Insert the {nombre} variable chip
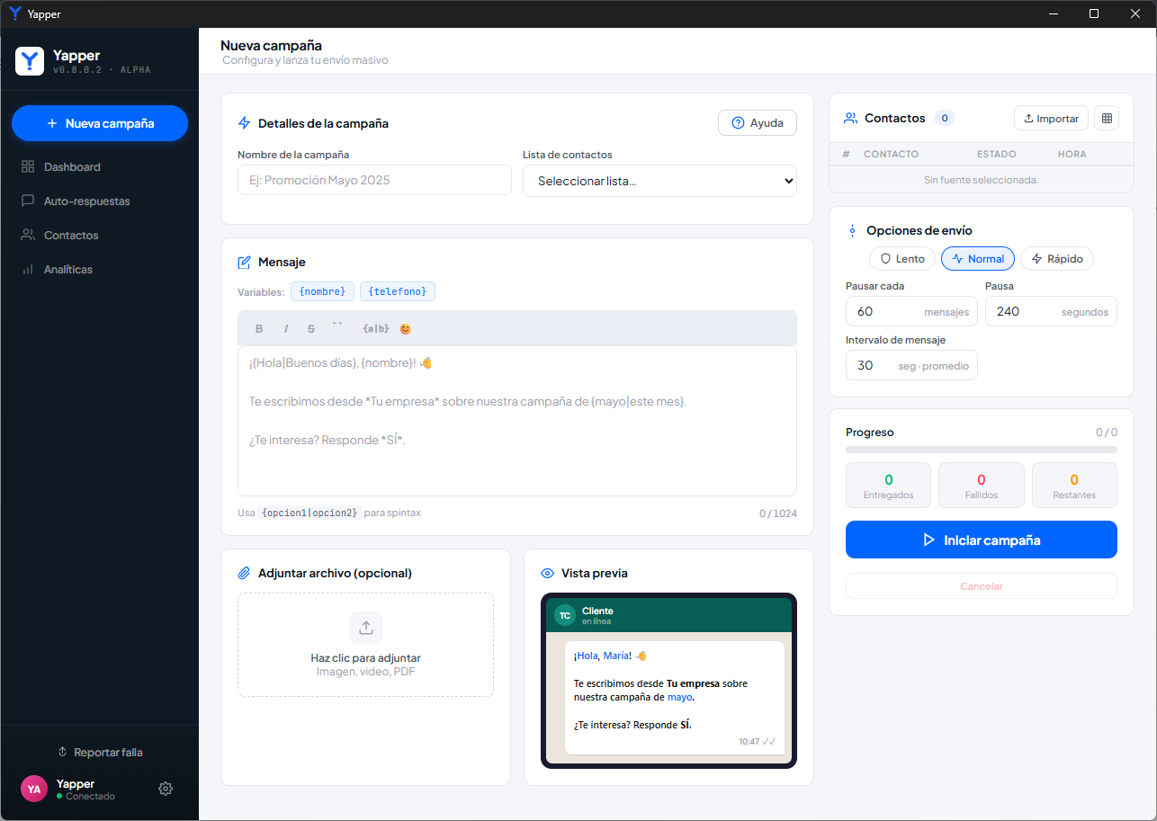This screenshot has width=1157, height=821. (x=322, y=291)
